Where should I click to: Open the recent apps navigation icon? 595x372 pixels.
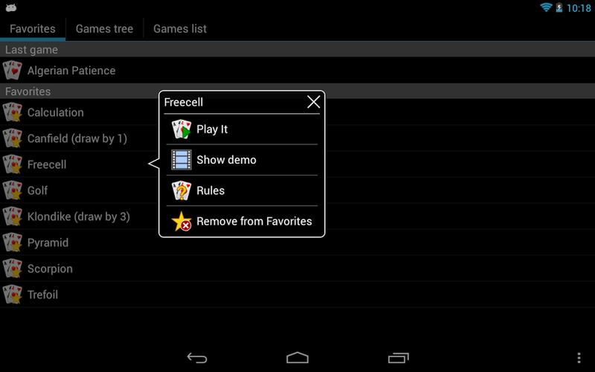pyautogui.click(x=399, y=358)
